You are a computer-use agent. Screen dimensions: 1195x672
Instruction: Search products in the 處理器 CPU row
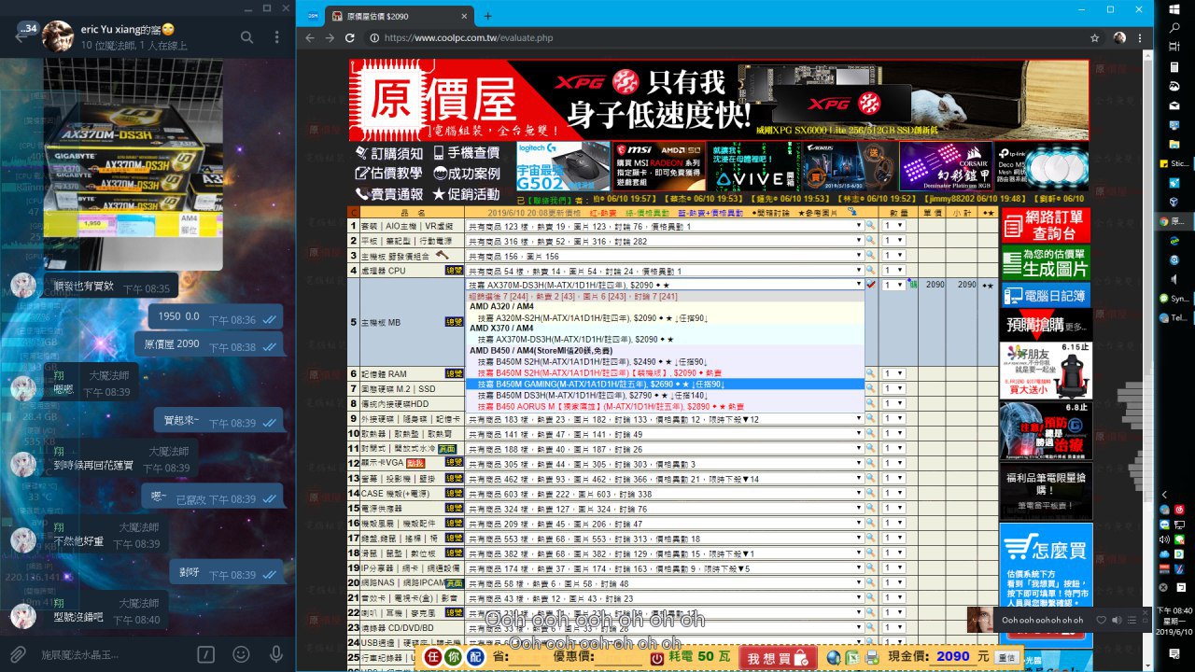(870, 271)
